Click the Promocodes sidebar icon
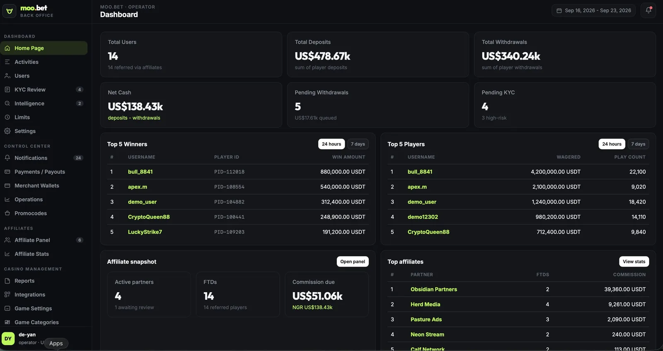The height and width of the screenshot is (351, 663). point(7,213)
